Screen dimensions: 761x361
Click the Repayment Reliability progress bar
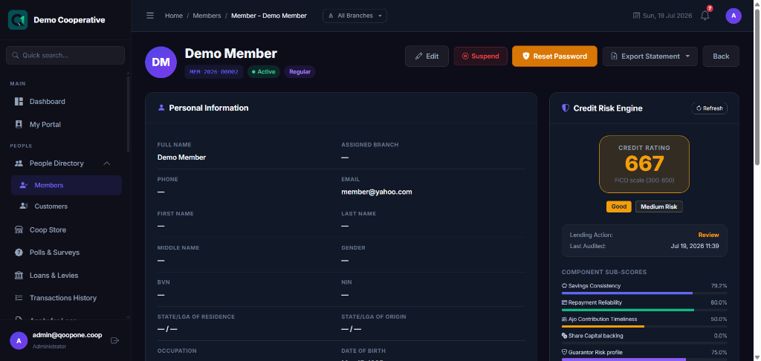pyautogui.click(x=644, y=310)
